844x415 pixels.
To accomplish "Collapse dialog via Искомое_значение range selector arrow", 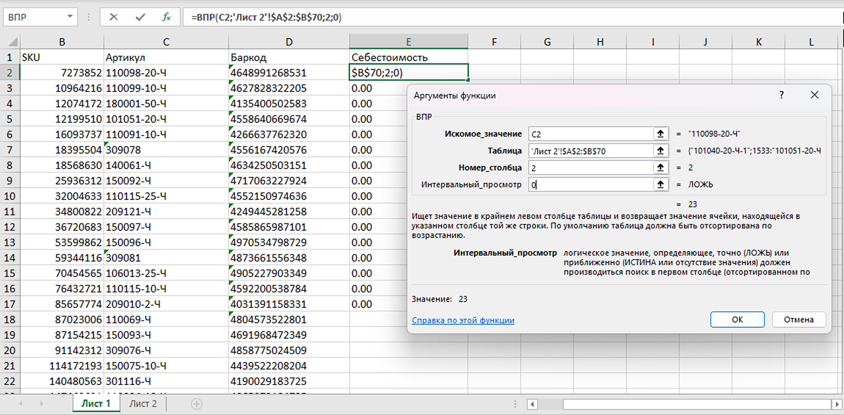I will coord(660,134).
